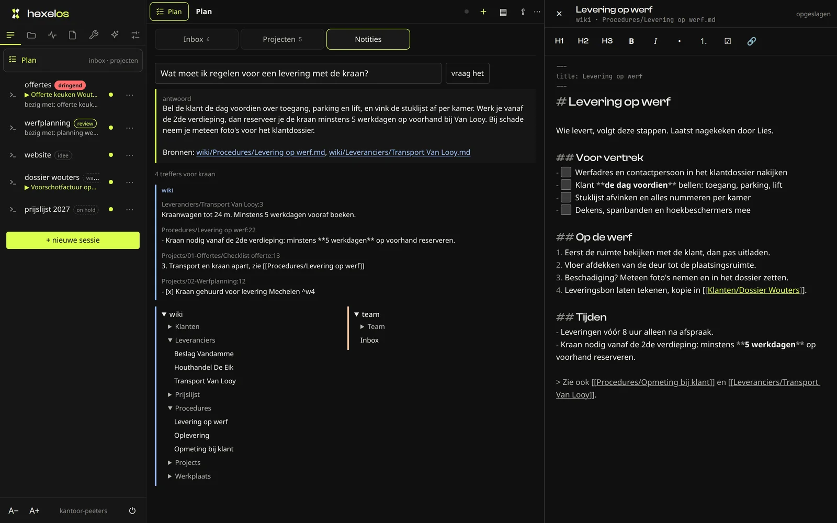
Task: Open the sliders settings icon in the sidebar
Action: click(135, 35)
